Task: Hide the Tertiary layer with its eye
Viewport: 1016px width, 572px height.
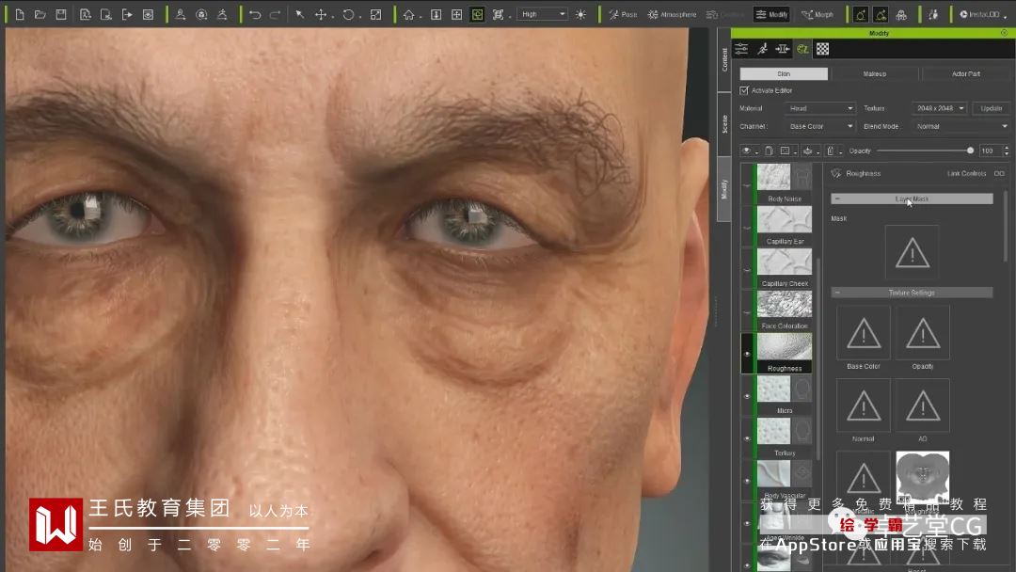Action: tap(747, 438)
